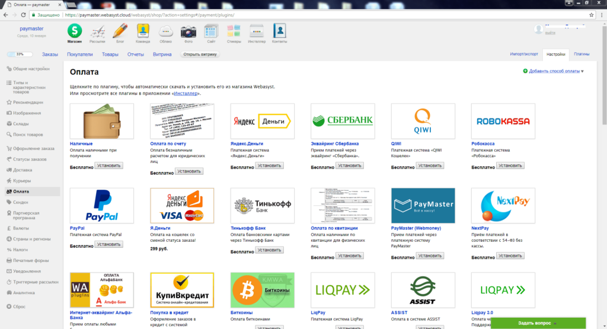This screenshot has height=329, width=607.
Task: Switch to Импорт/экспорт tab
Action: pos(524,54)
